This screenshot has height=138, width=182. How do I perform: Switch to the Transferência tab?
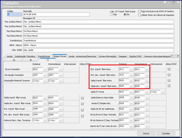click(x=44, y=56)
